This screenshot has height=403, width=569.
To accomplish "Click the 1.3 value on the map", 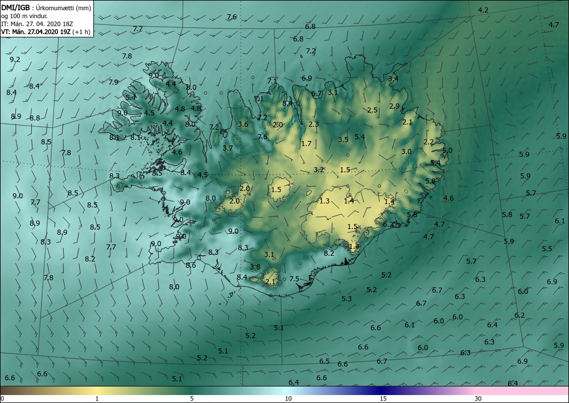I will (x=324, y=201).
